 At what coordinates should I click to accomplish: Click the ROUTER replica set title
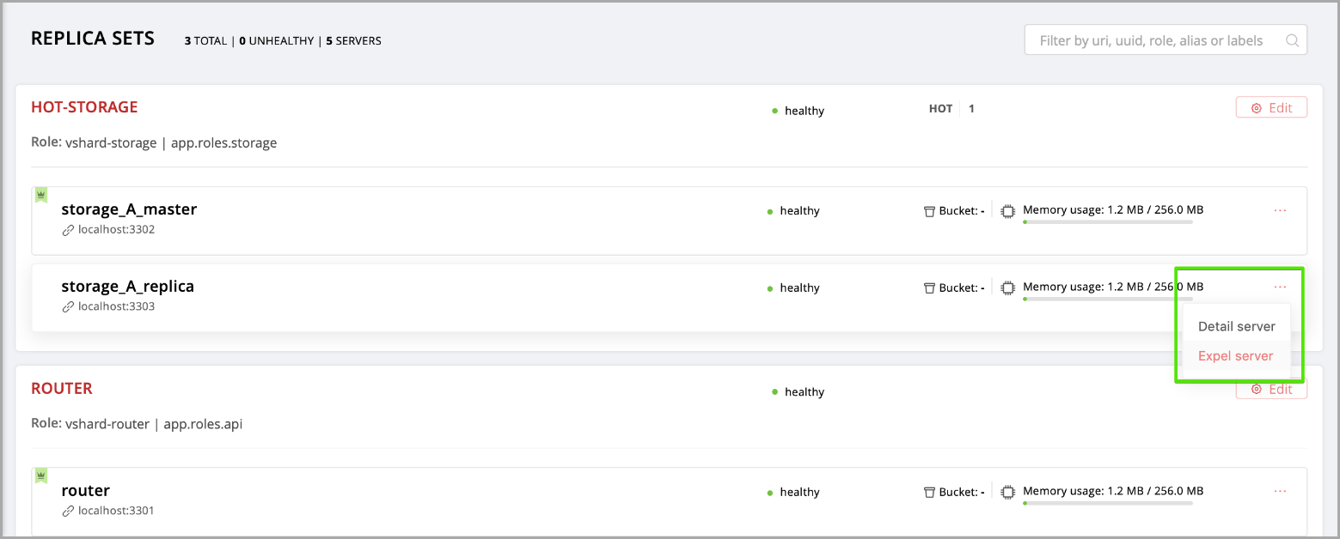click(x=62, y=389)
